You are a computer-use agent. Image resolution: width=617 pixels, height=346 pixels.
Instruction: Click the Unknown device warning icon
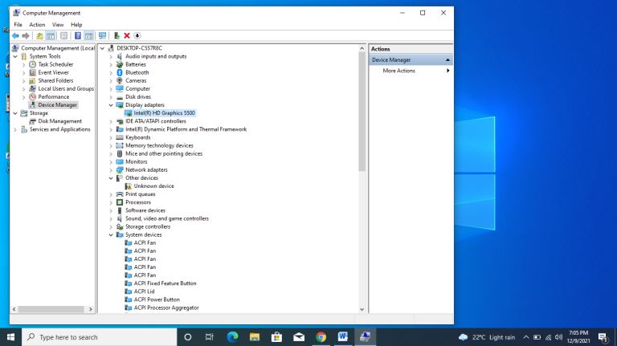click(129, 186)
